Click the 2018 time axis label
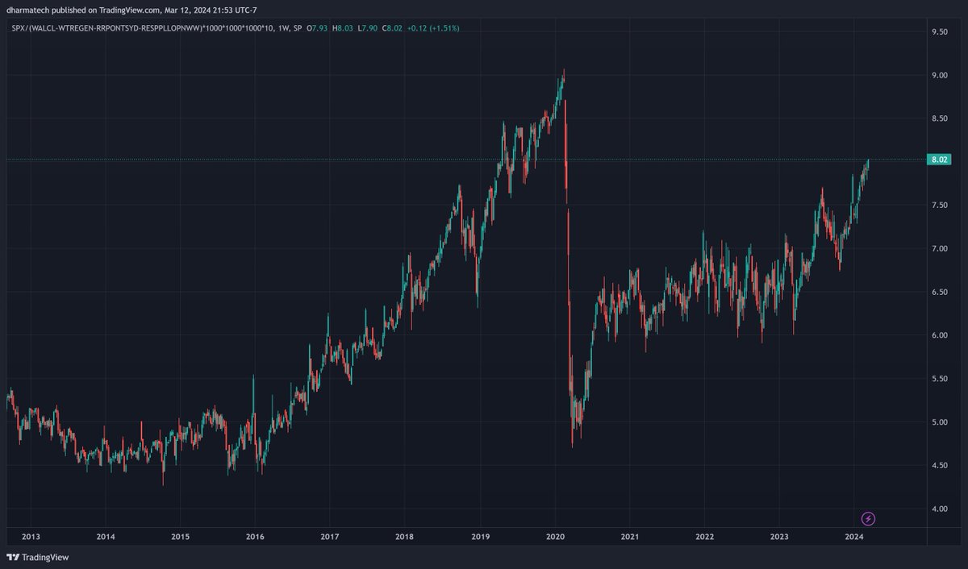This screenshot has height=569, width=968. (x=405, y=536)
